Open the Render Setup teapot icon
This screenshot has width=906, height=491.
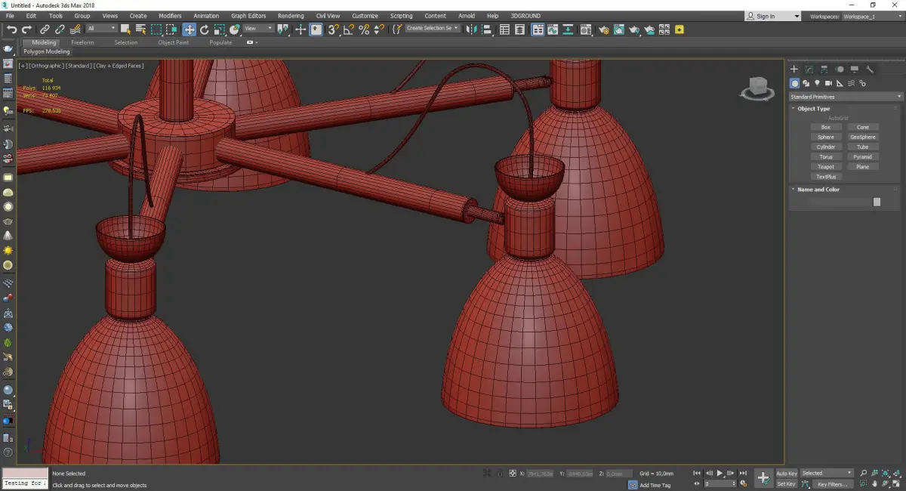[603, 29]
